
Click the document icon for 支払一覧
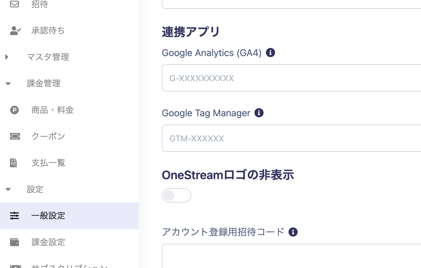point(14,163)
